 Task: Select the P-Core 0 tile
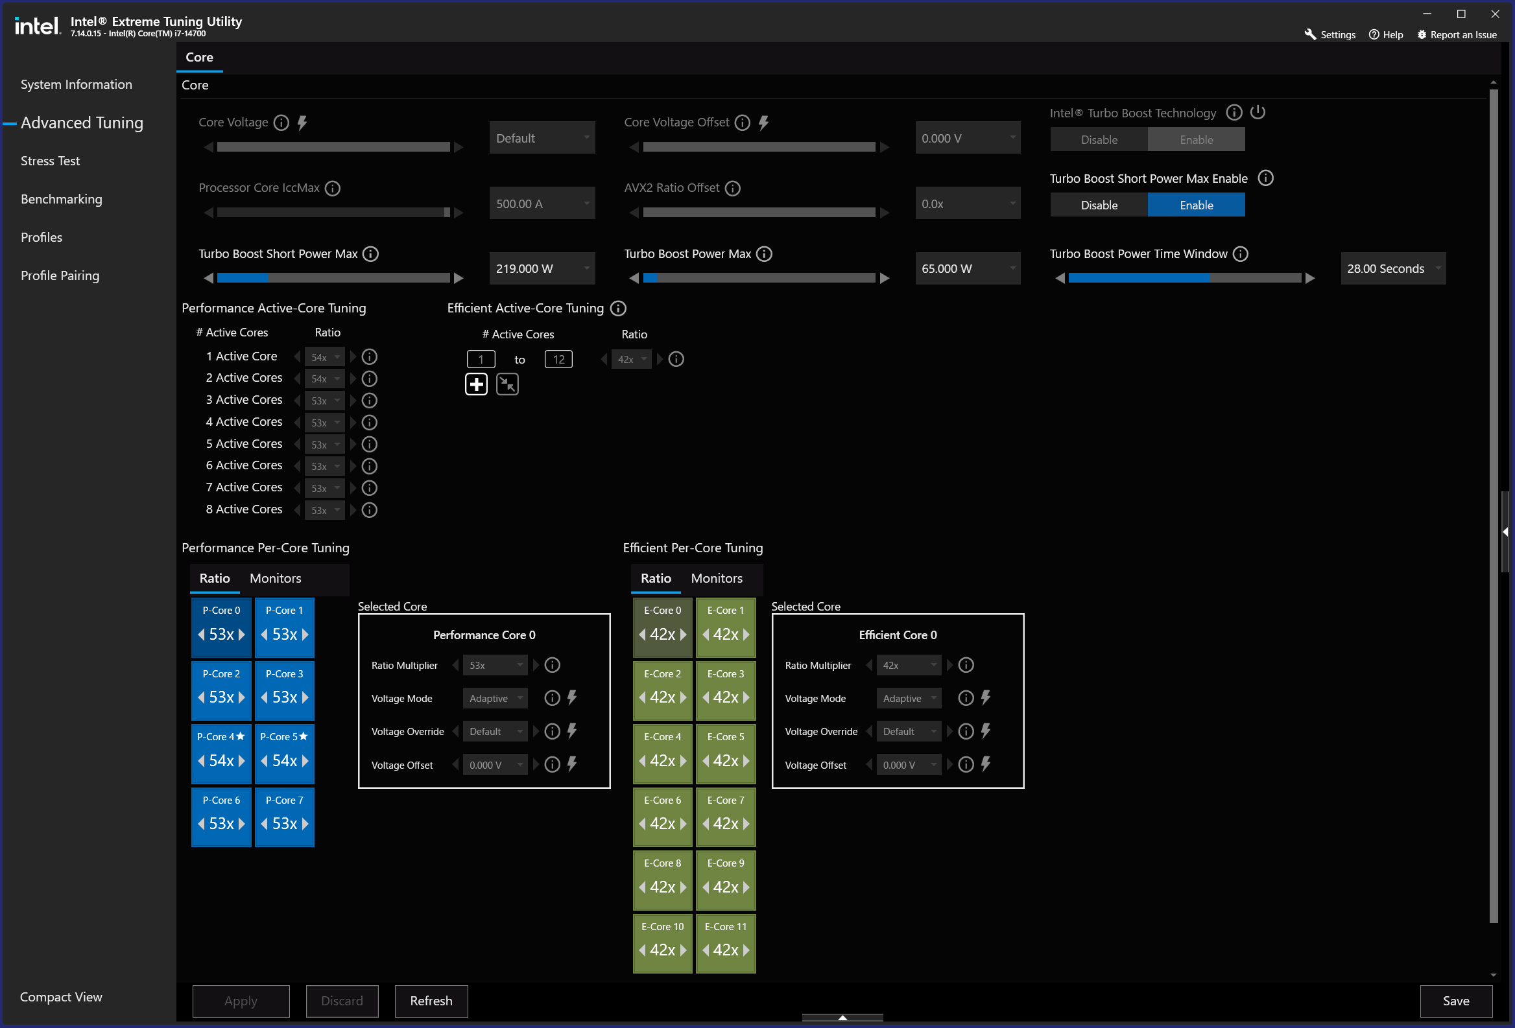221,627
